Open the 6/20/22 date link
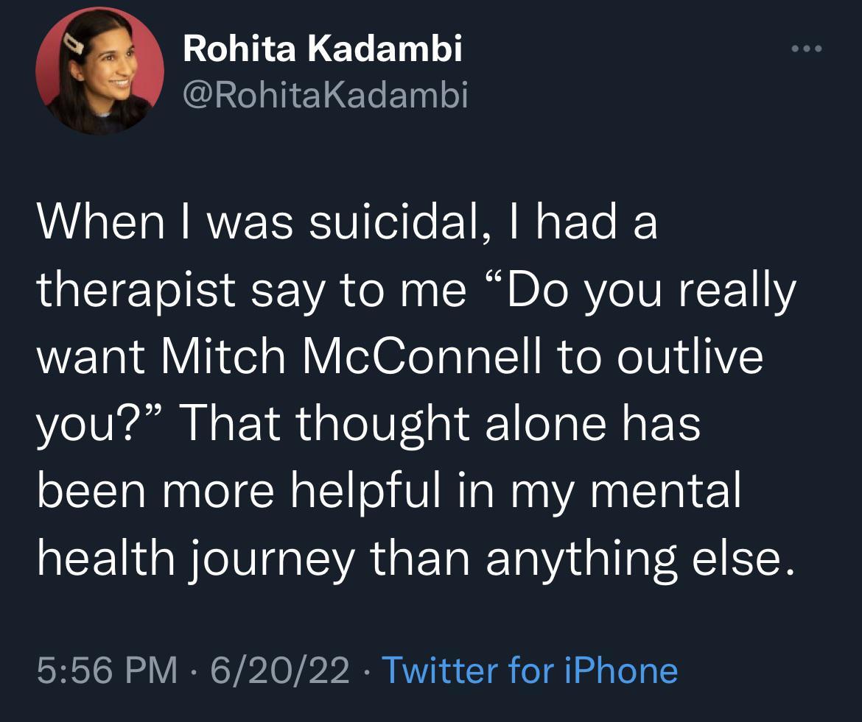 (x=281, y=670)
